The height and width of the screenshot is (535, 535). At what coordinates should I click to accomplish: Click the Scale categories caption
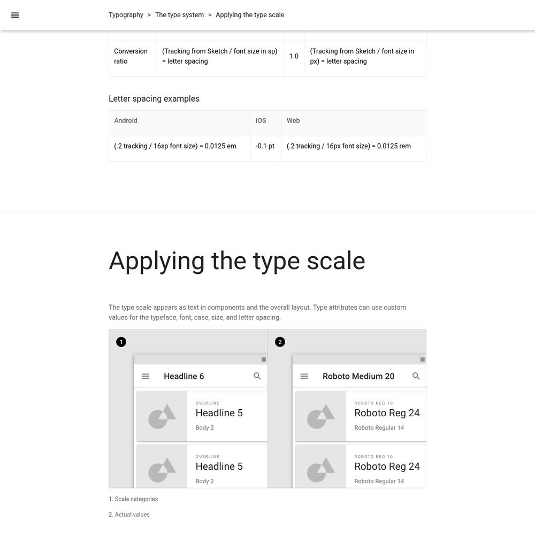pos(133,499)
